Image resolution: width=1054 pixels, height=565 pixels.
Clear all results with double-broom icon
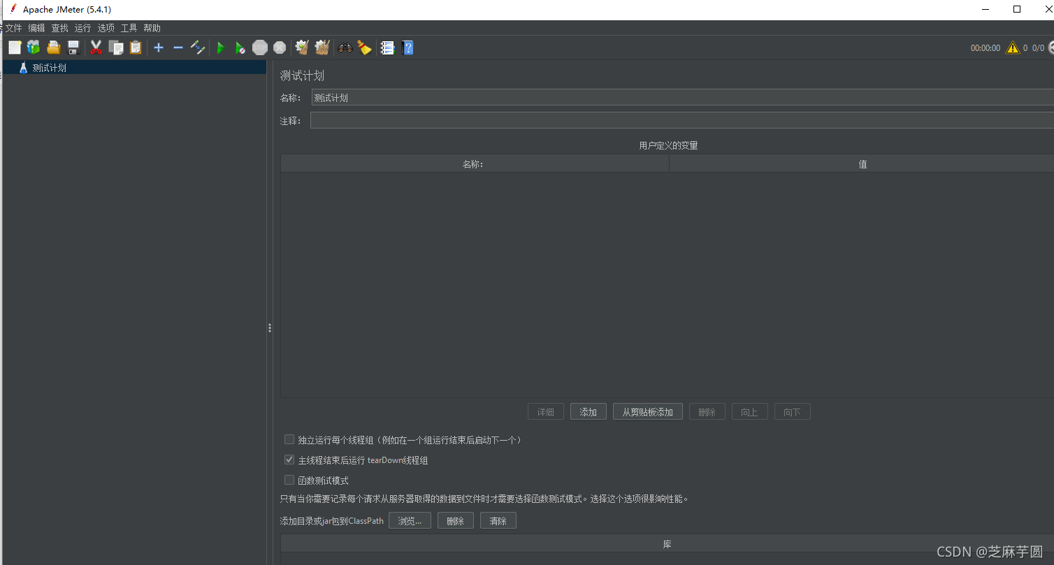click(322, 47)
